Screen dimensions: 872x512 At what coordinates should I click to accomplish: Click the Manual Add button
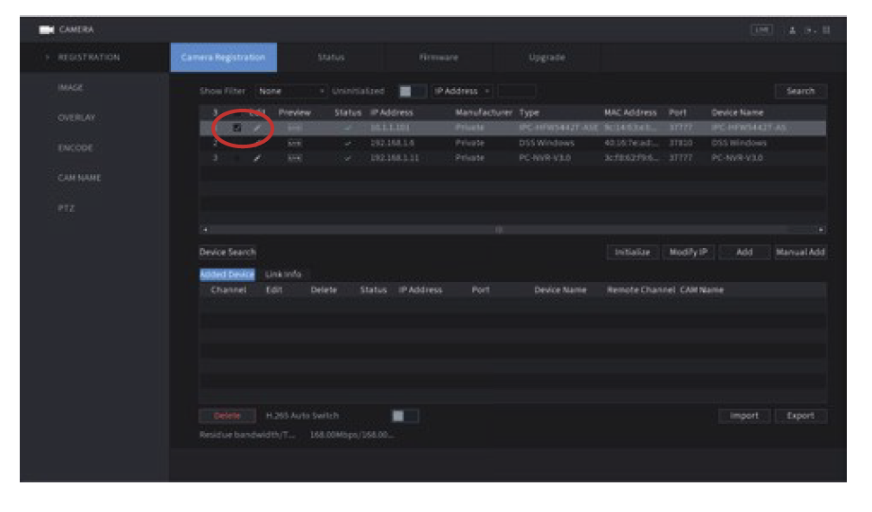[x=800, y=252]
